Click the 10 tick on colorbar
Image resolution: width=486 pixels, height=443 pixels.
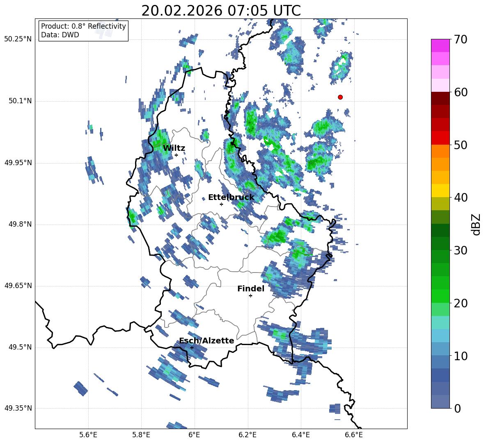point(461,356)
